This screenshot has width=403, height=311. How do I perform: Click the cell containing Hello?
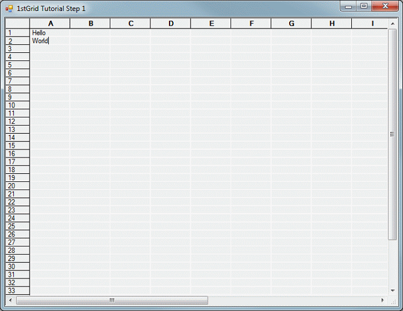pyautogui.click(x=50, y=33)
